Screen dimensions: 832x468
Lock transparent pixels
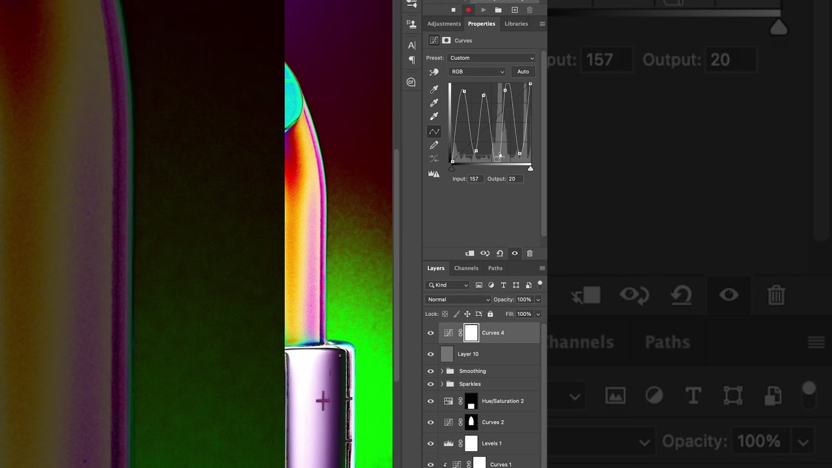point(445,314)
